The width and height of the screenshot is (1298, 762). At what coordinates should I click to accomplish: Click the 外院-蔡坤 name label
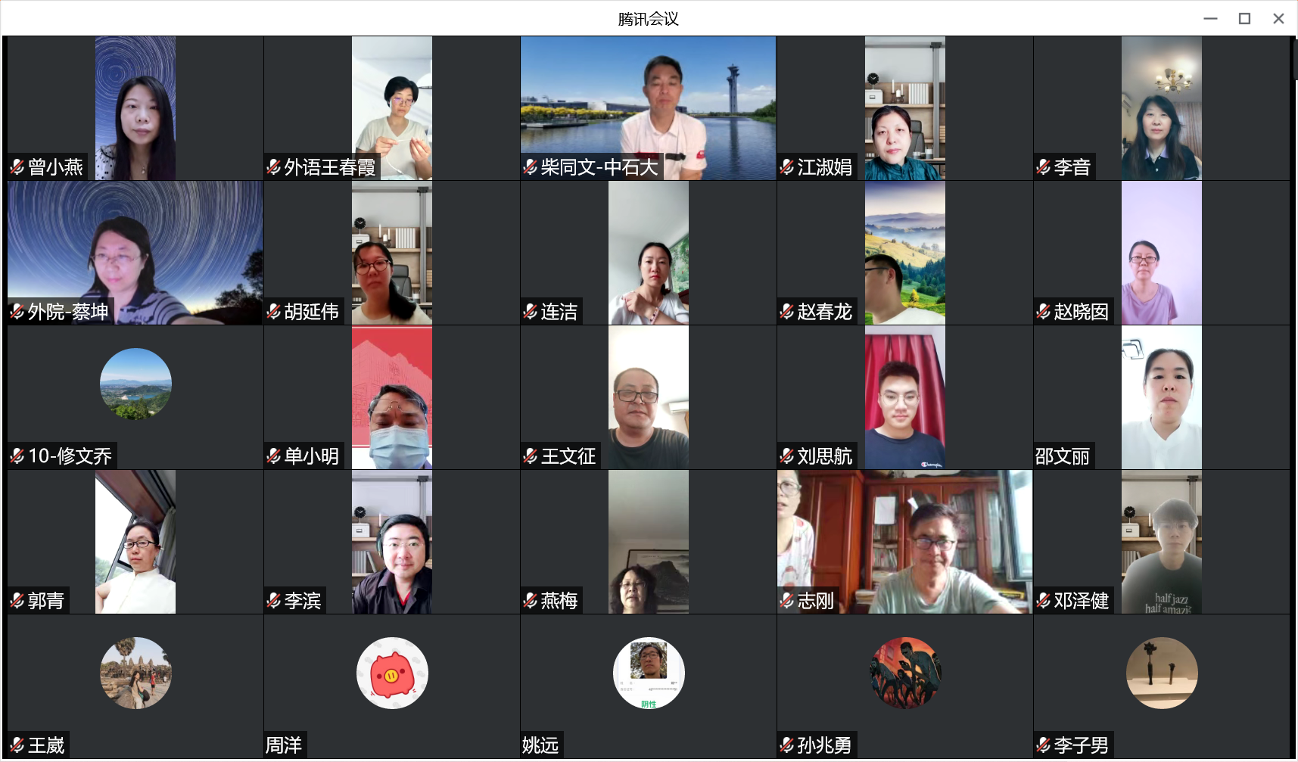pyautogui.click(x=68, y=312)
